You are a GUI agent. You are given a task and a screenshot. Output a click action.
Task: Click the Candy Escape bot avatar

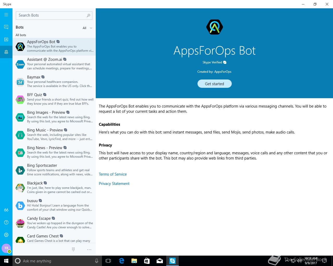point(20,223)
